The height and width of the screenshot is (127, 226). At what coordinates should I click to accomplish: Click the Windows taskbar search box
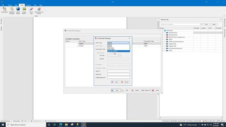click(26, 125)
